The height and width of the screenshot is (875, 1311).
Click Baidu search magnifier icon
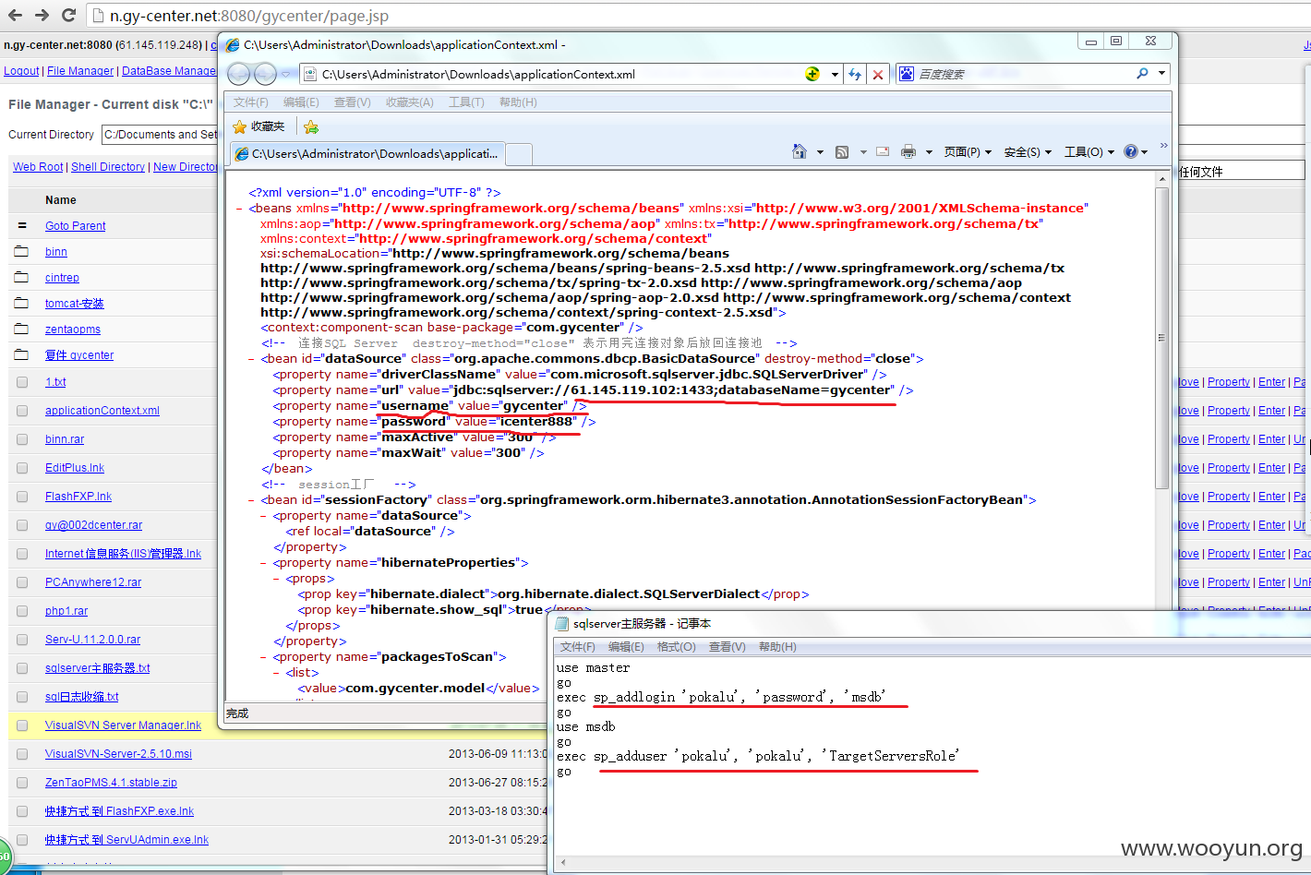(1142, 74)
